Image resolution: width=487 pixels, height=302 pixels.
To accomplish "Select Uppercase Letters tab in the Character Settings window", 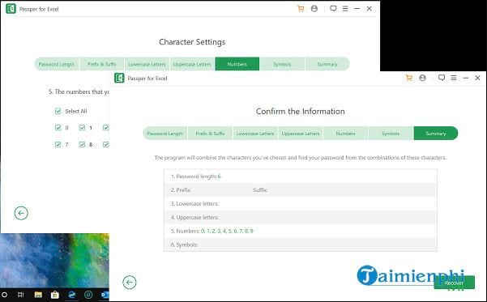I will pyautogui.click(x=192, y=64).
